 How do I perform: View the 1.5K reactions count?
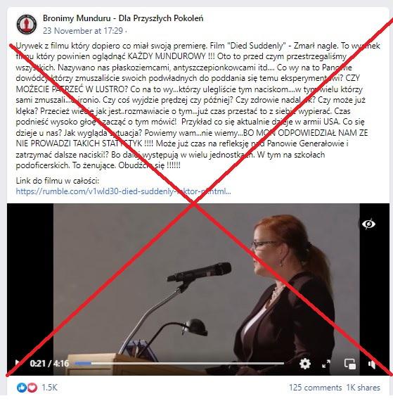point(50,388)
